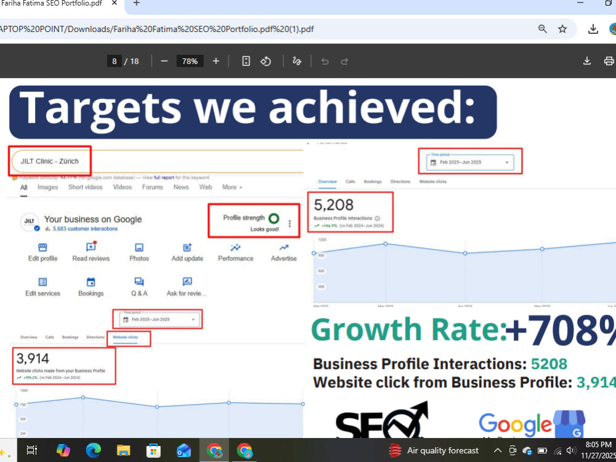
Task: Toggle fit to page button
Action: pyautogui.click(x=246, y=61)
